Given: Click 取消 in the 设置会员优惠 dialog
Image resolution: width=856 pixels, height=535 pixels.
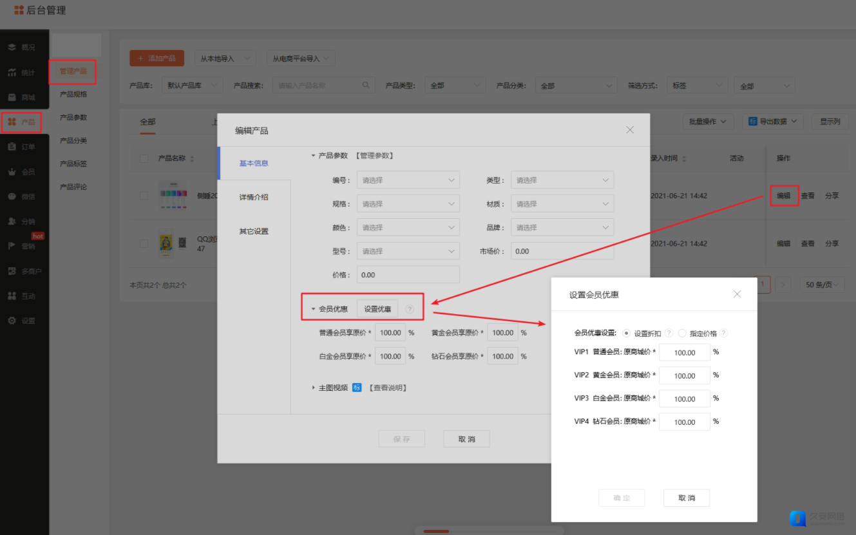Looking at the screenshot, I should 687,498.
